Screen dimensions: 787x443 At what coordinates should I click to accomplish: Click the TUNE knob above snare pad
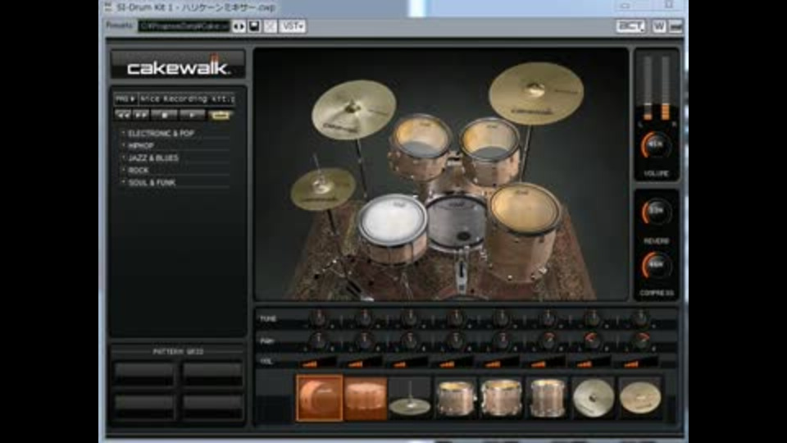pyautogui.click(x=364, y=318)
